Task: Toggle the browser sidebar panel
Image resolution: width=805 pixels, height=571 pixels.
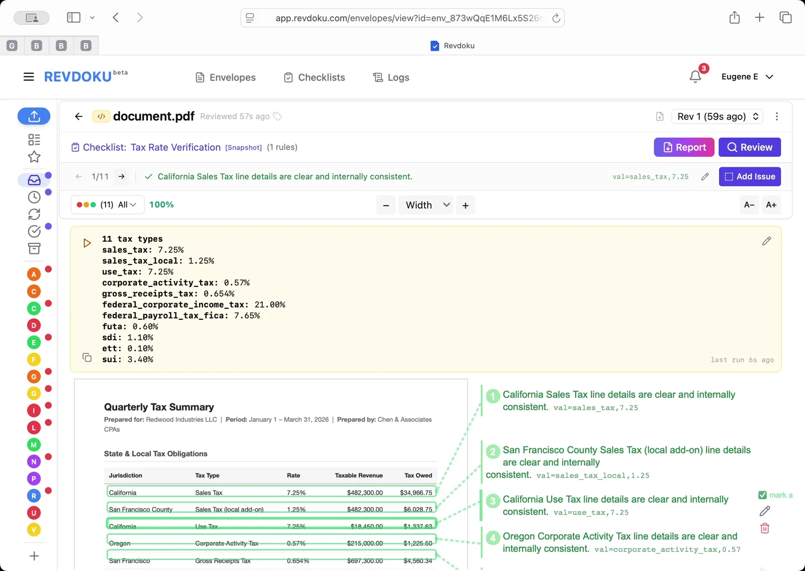Action: click(x=73, y=18)
